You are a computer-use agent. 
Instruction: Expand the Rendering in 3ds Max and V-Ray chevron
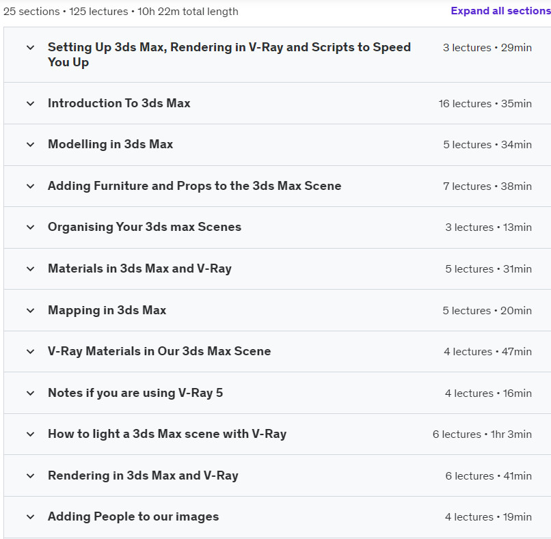pyautogui.click(x=31, y=475)
